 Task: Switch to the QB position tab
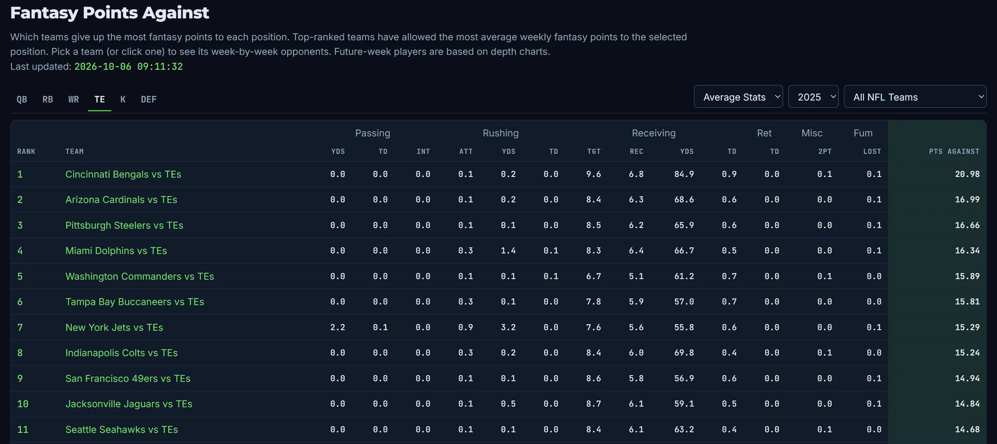tap(22, 99)
